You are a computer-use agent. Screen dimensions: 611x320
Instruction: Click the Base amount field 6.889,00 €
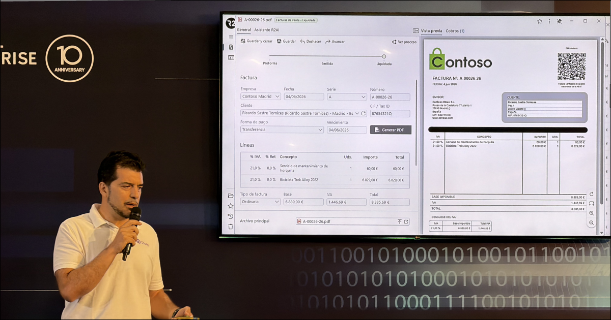pos(303,202)
